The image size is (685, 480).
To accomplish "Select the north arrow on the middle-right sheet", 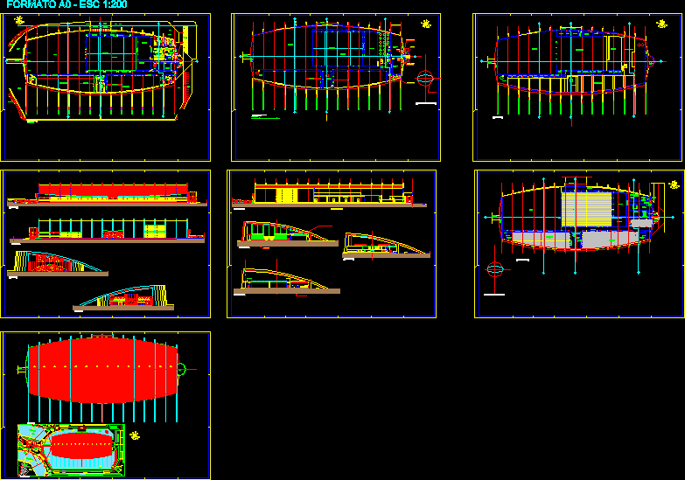I will tap(674, 184).
